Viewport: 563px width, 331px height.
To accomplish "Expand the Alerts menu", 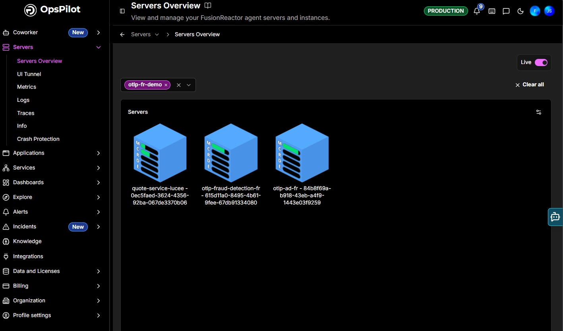I will [99, 212].
